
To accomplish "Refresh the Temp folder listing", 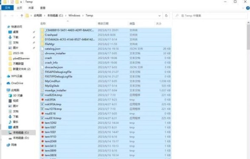I will click(166, 15).
